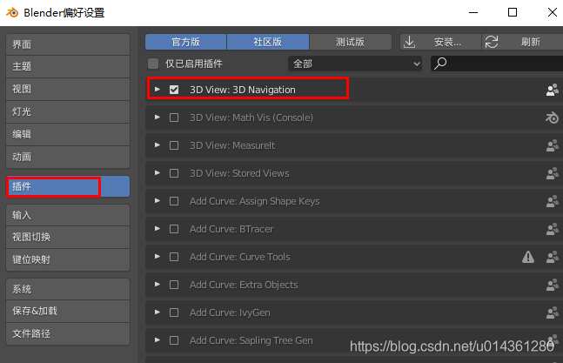Click community icon on 3D Navigation row
The height and width of the screenshot is (363, 563).
point(553,90)
